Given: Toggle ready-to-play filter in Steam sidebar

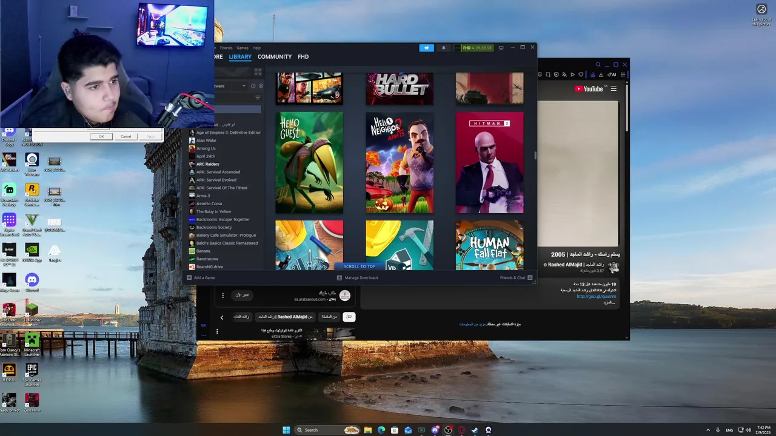Looking at the screenshot, I should coord(261,86).
